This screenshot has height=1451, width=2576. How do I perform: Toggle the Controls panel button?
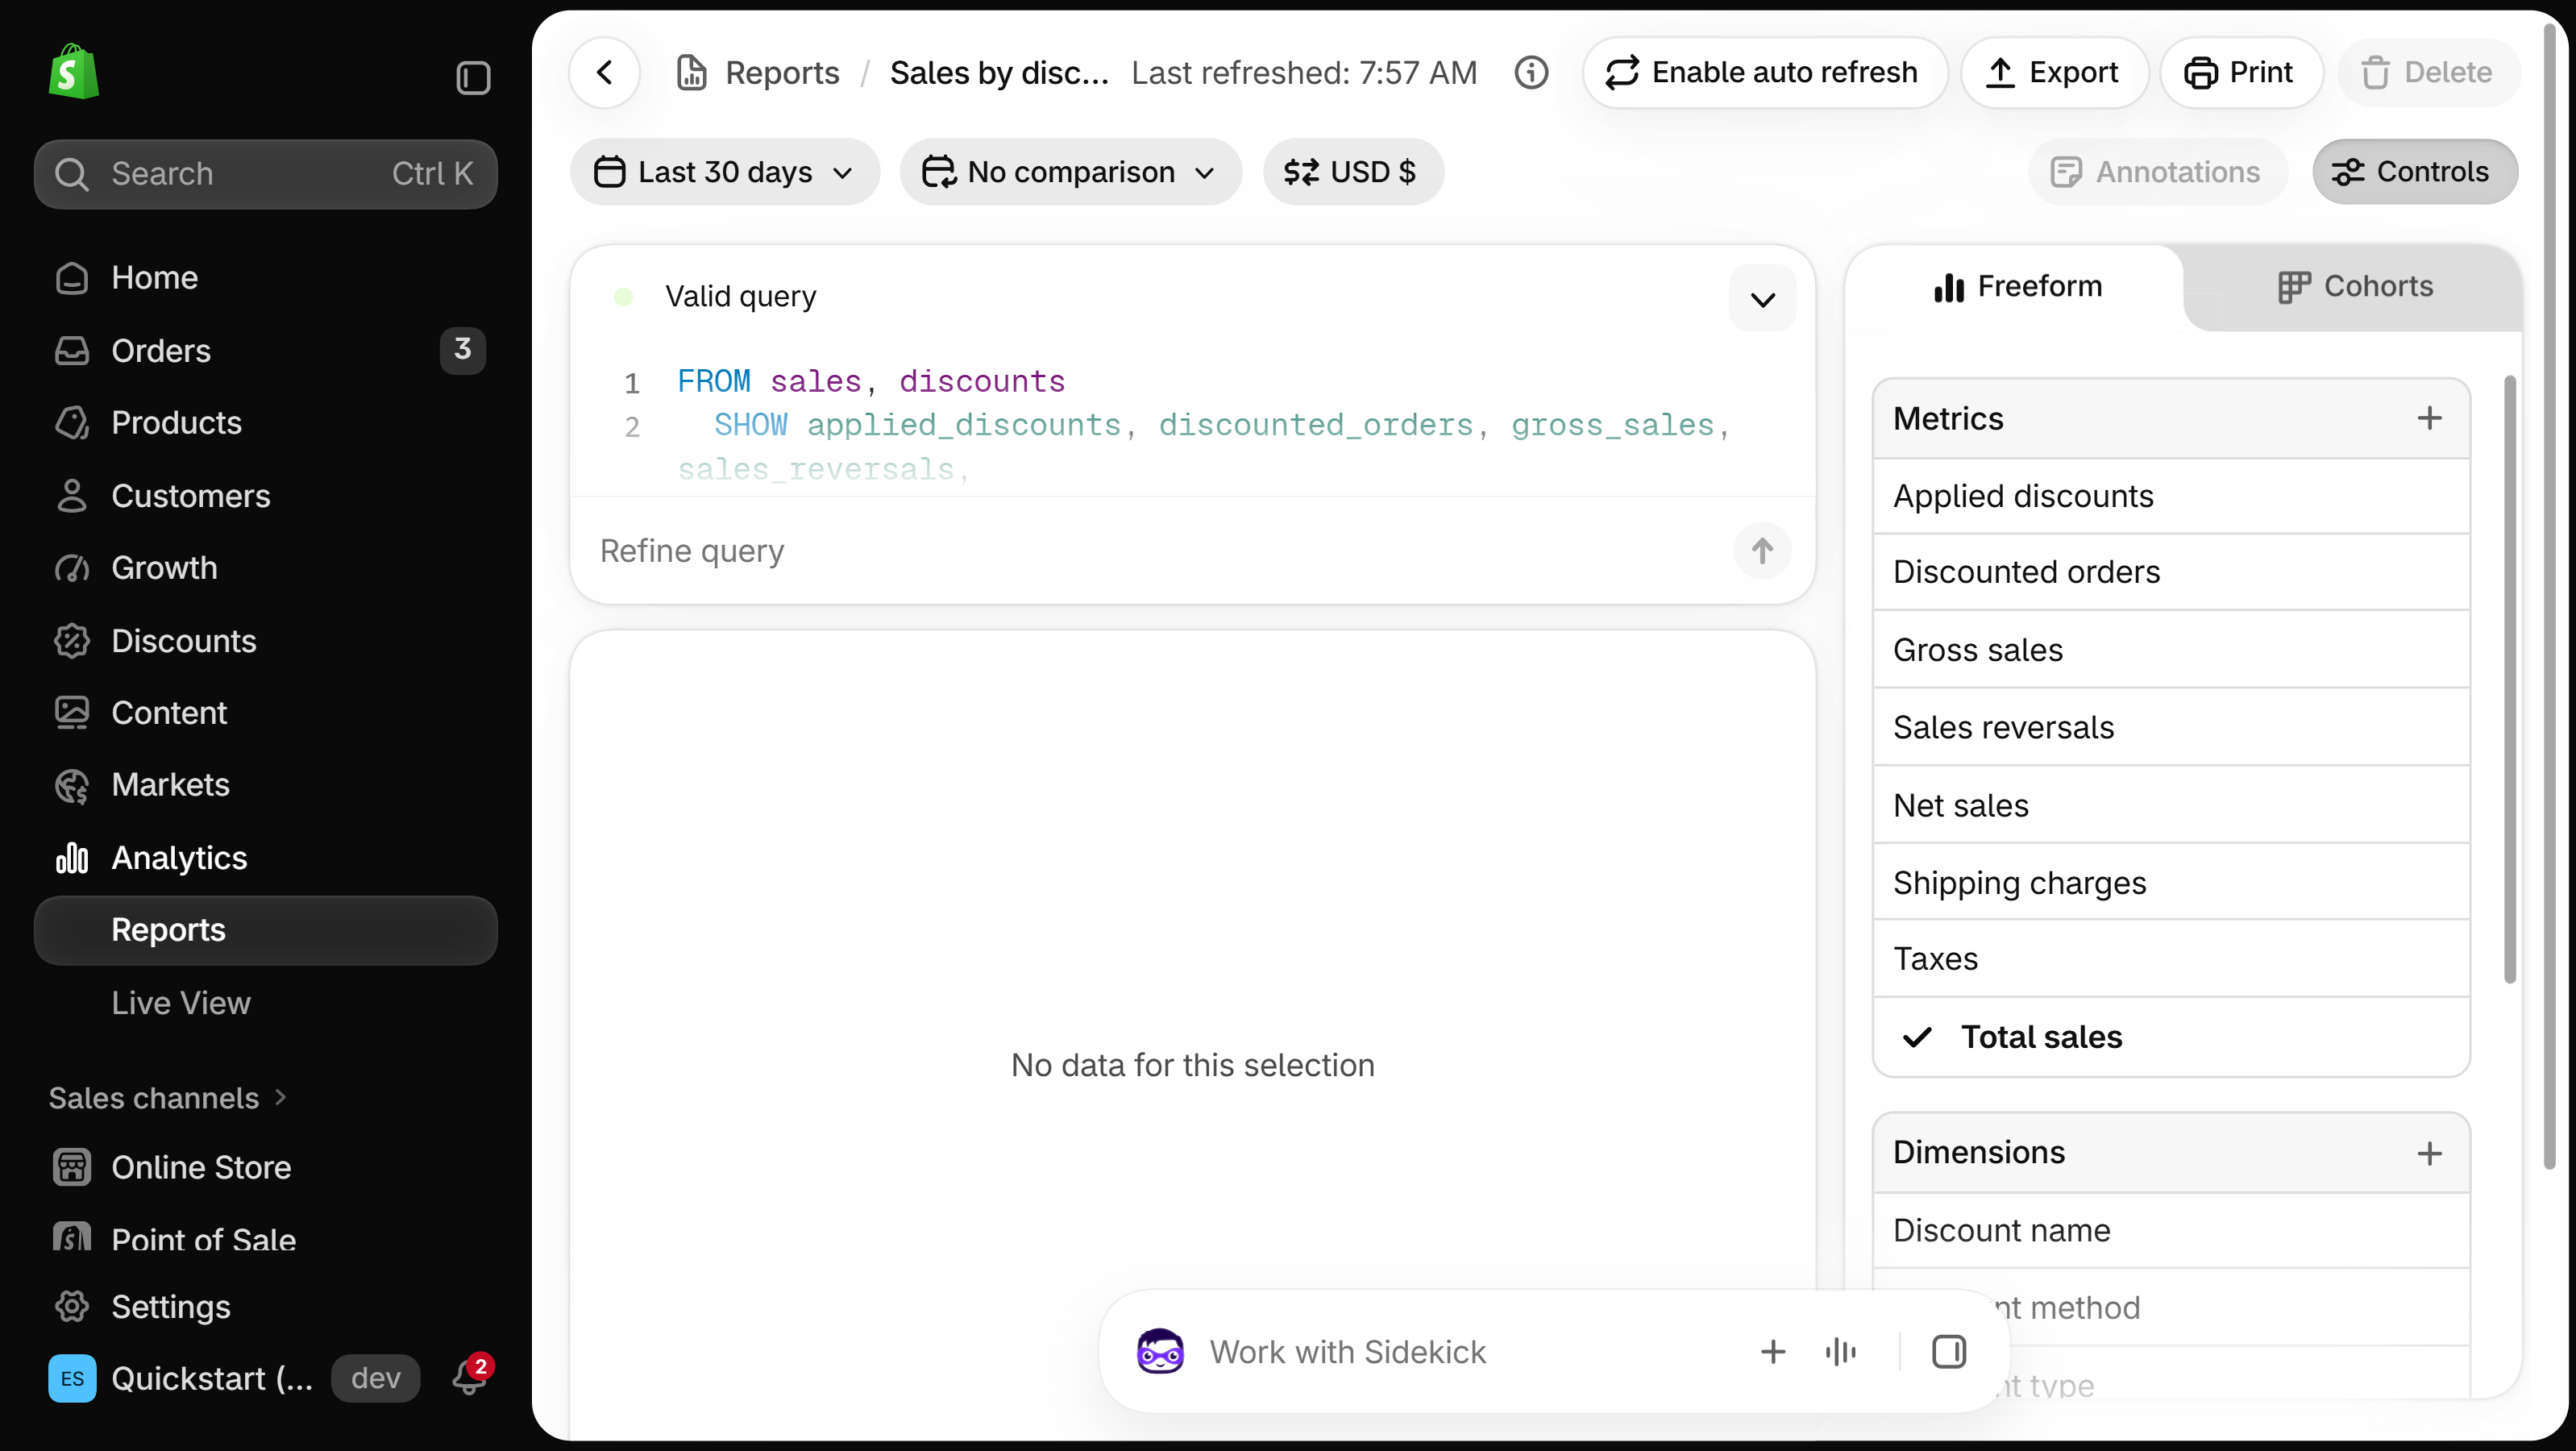point(2414,172)
